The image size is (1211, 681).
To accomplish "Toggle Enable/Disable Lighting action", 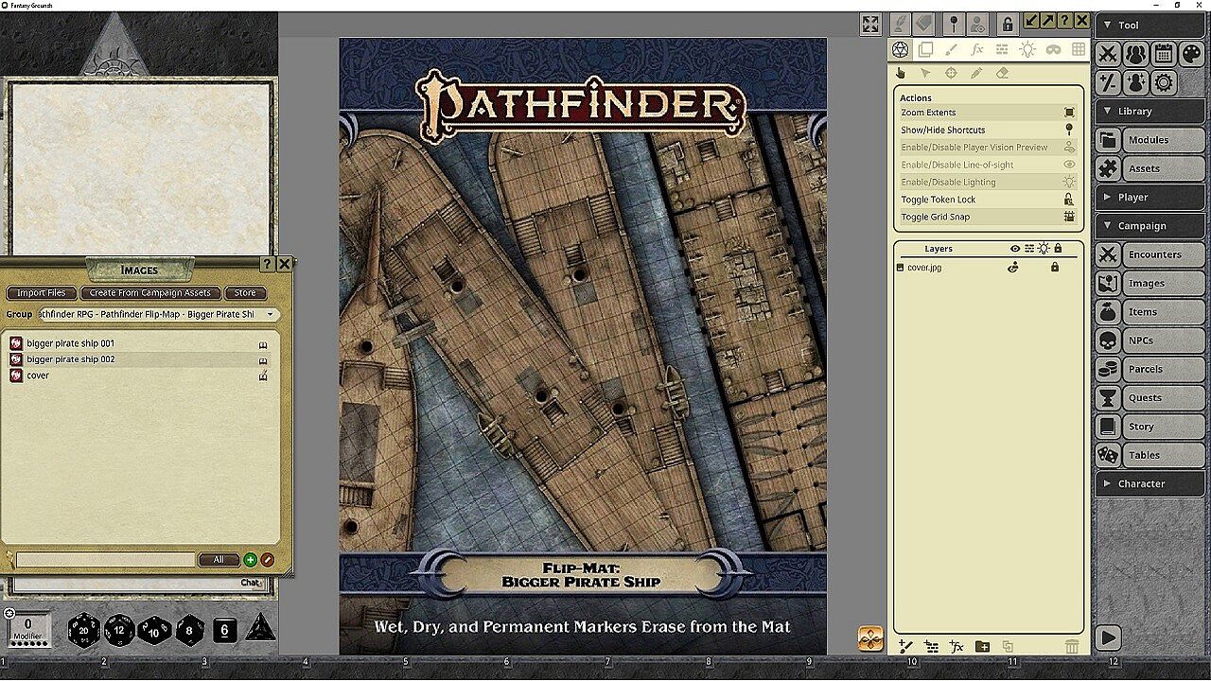I will [988, 182].
